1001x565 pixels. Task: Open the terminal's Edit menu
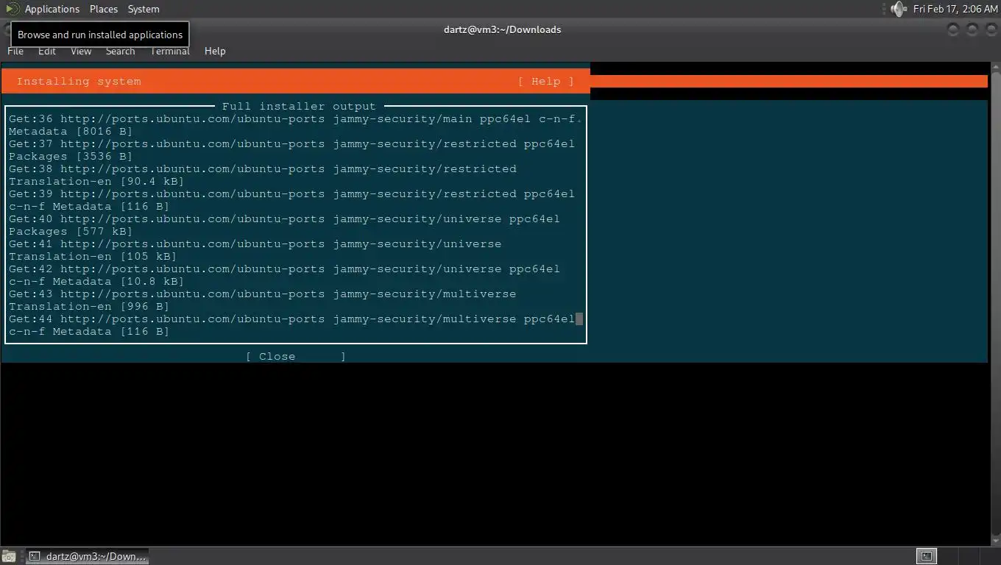pos(47,51)
